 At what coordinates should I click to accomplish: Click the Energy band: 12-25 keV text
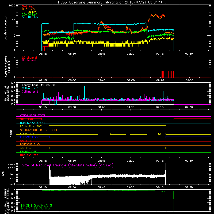coord(39,85)
